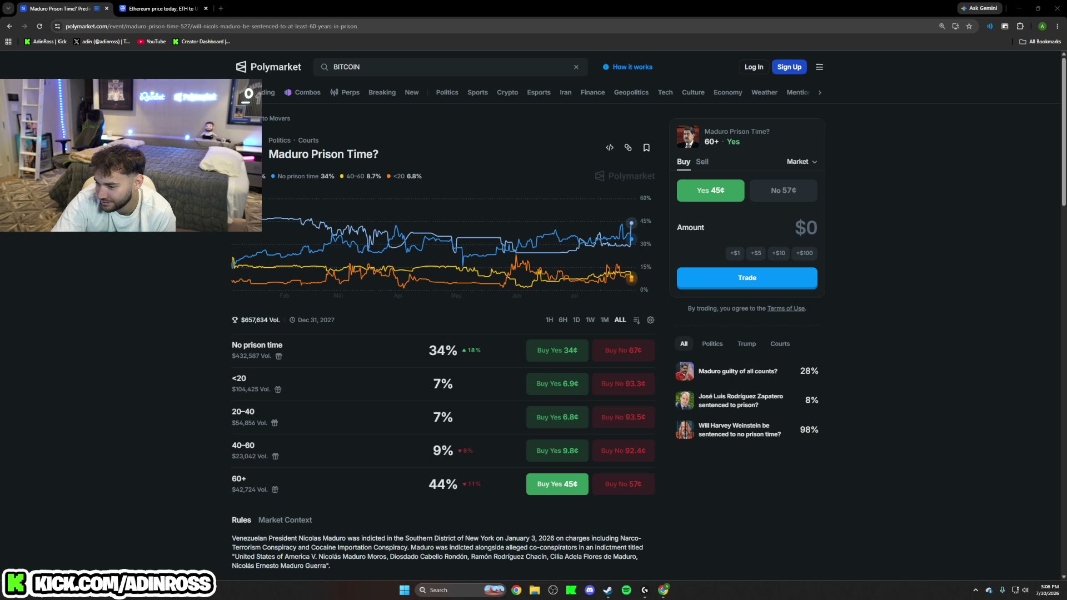
Task: Switch to the Ethereum price browser tab
Action: [x=162, y=8]
